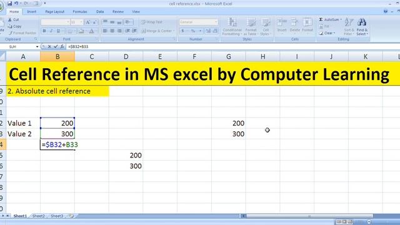Open the Formulas ribbon tab
400x225 pixels.
(x=80, y=12)
